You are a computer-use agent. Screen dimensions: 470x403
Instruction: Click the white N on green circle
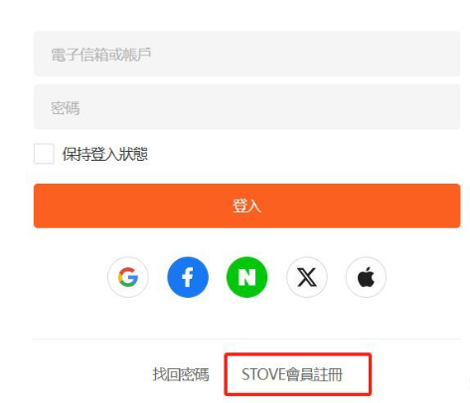247,277
